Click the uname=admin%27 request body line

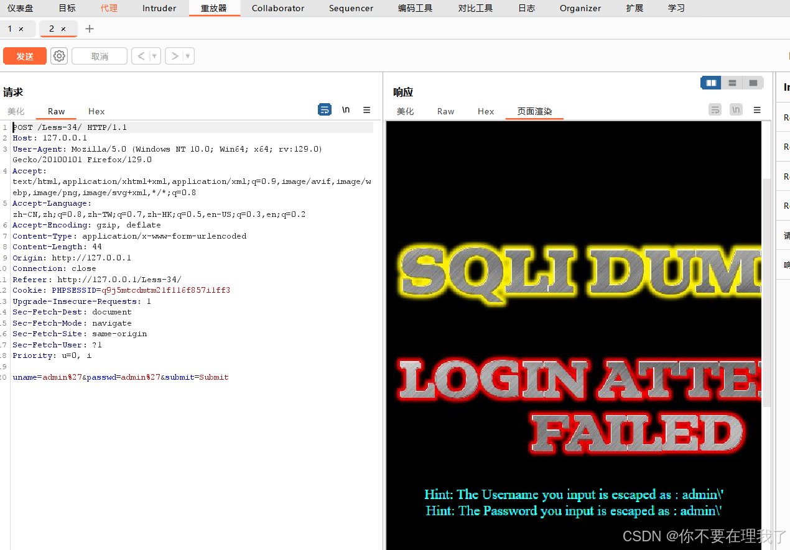(121, 377)
